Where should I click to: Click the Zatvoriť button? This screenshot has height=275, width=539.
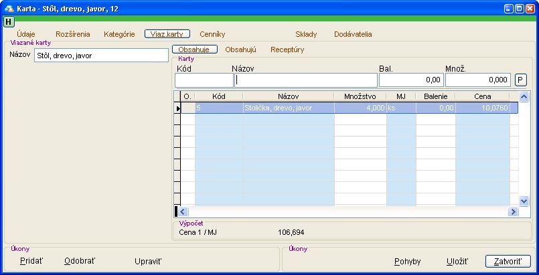click(x=508, y=262)
